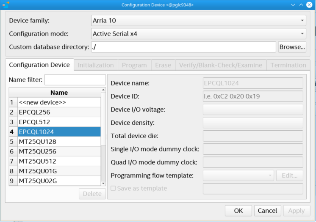Open the Initialization tab
The width and height of the screenshot is (316, 222).
tap(96, 65)
